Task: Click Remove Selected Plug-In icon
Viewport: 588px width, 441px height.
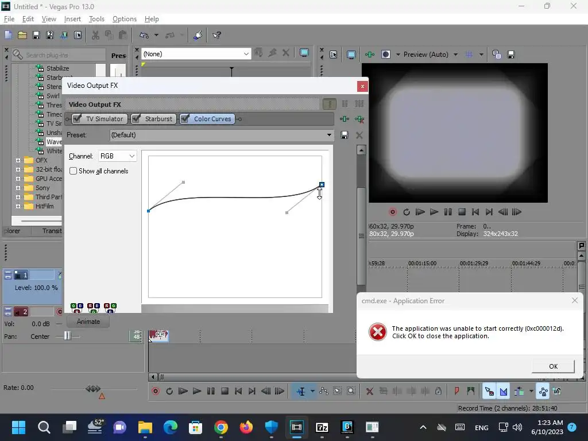Action: tap(359, 119)
